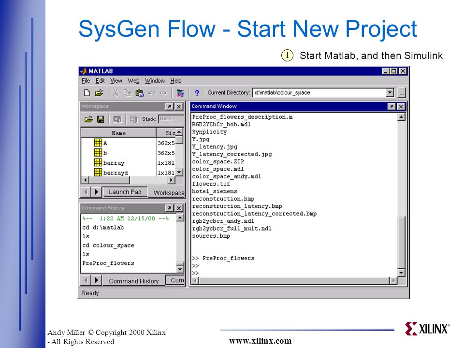Image resolution: width=464 pixels, height=348 pixels.
Task: Click the Name column header in Workspace
Action: 119,133
